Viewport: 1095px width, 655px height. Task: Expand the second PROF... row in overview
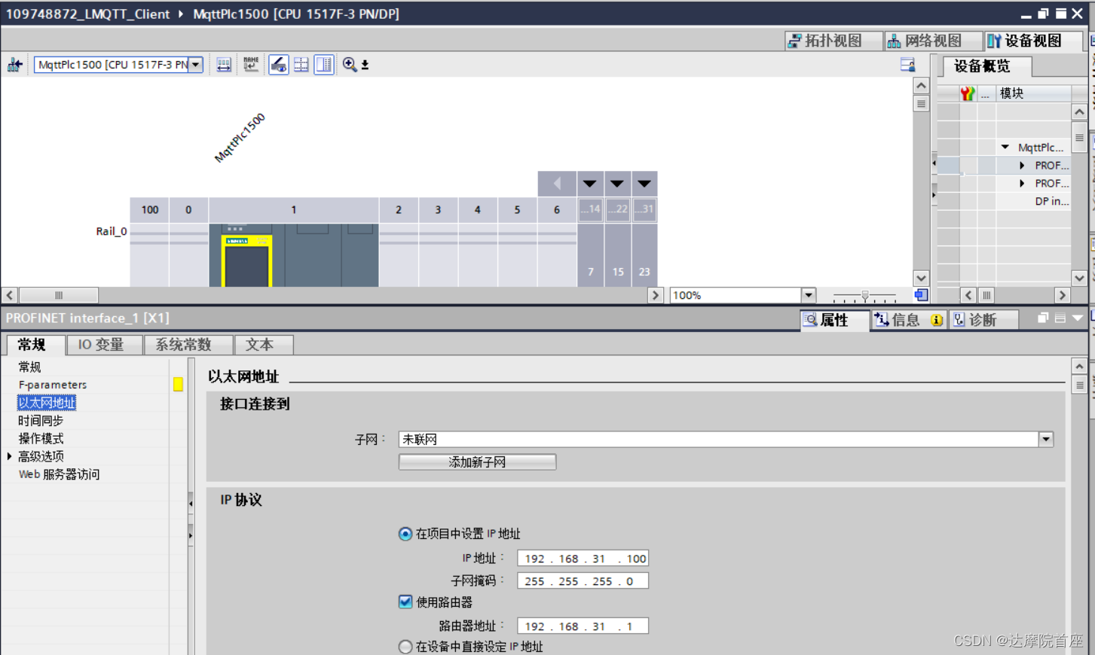pos(1022,183)
